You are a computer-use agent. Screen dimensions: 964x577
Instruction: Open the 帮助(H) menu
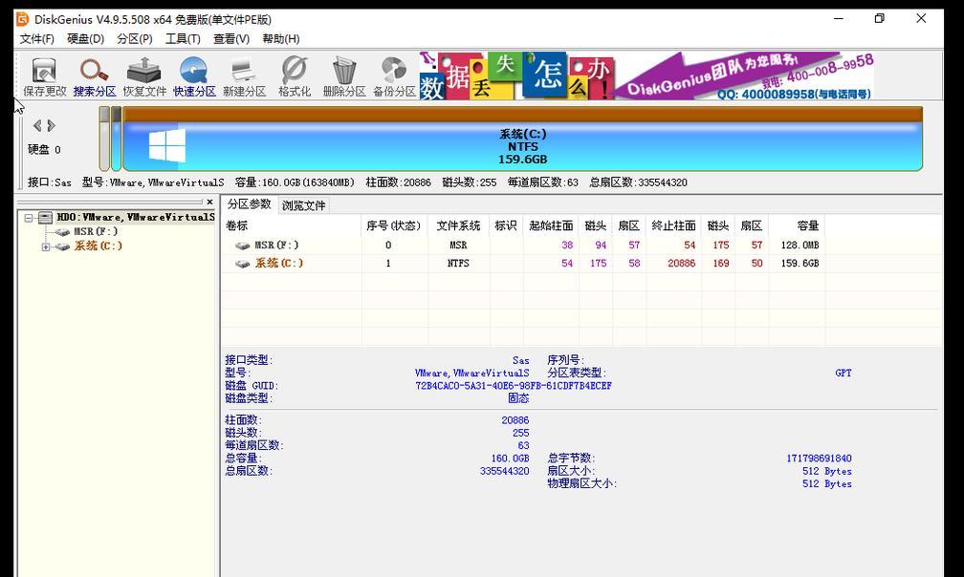click(x=281, y=38)
